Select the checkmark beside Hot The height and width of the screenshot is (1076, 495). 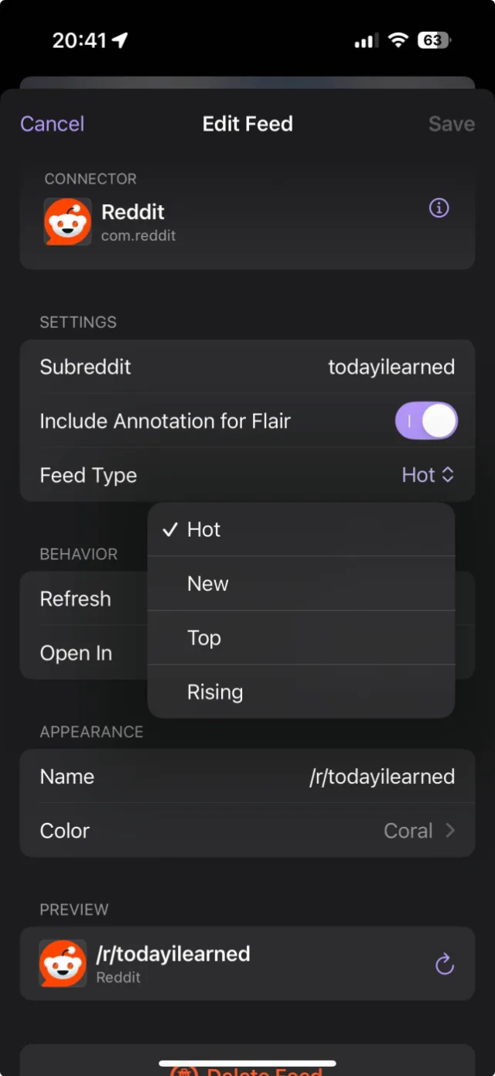[x=169, y=530]
